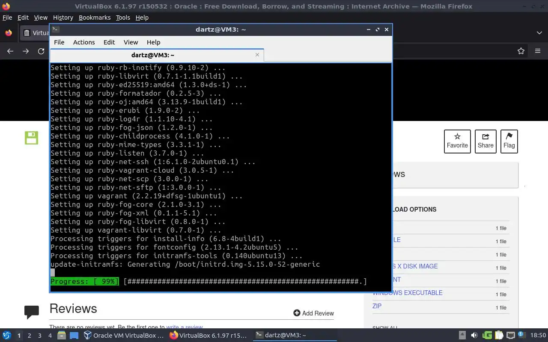Screen dimensions: 548x342
Task: Open the file manager from taskbar
Action: 62,336
